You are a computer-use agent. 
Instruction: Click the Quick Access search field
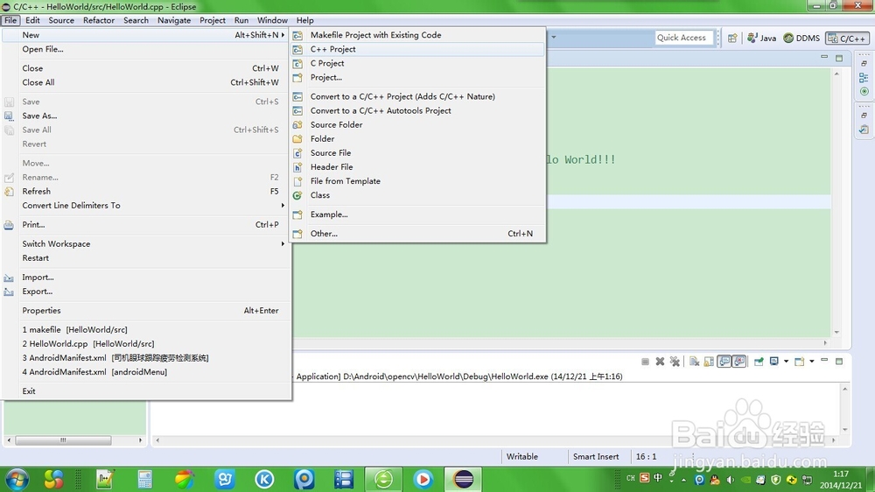(684, 38)
